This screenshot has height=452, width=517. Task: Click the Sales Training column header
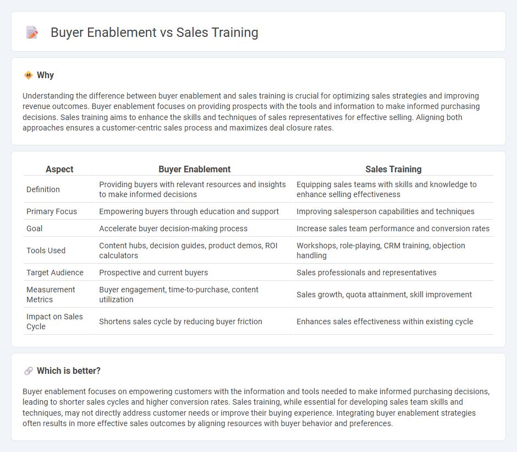(393, 169)
